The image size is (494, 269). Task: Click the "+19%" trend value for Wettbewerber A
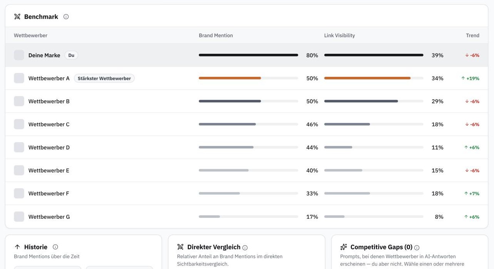click(470, 78)
